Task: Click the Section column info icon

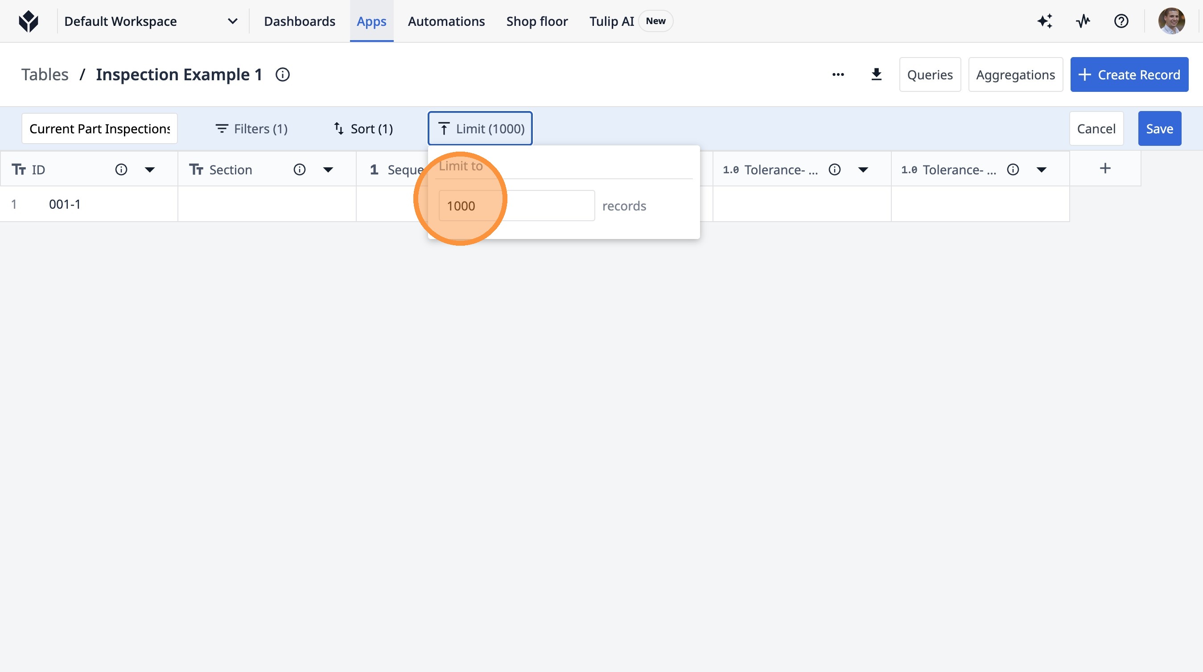Action: point(299,169)
